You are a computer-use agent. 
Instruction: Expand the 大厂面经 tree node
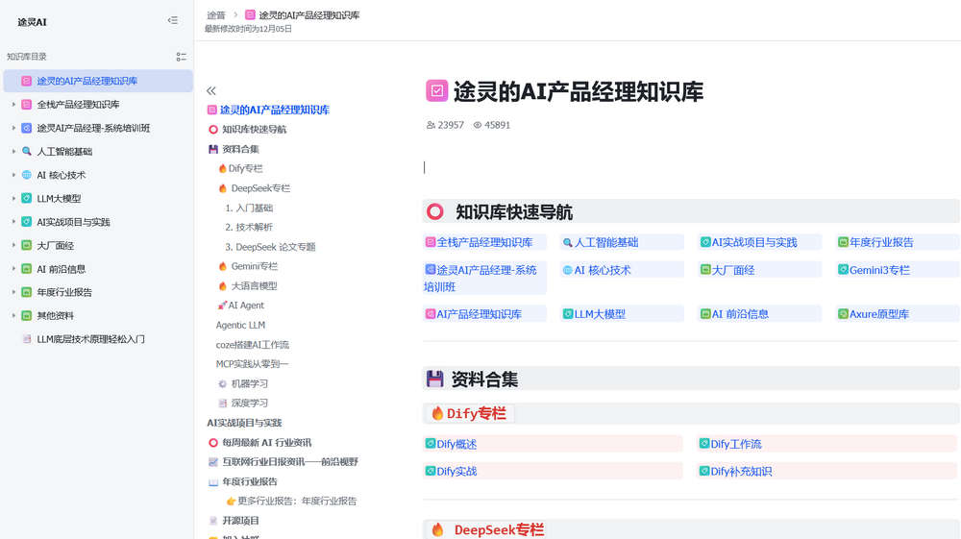pos(13,245)
